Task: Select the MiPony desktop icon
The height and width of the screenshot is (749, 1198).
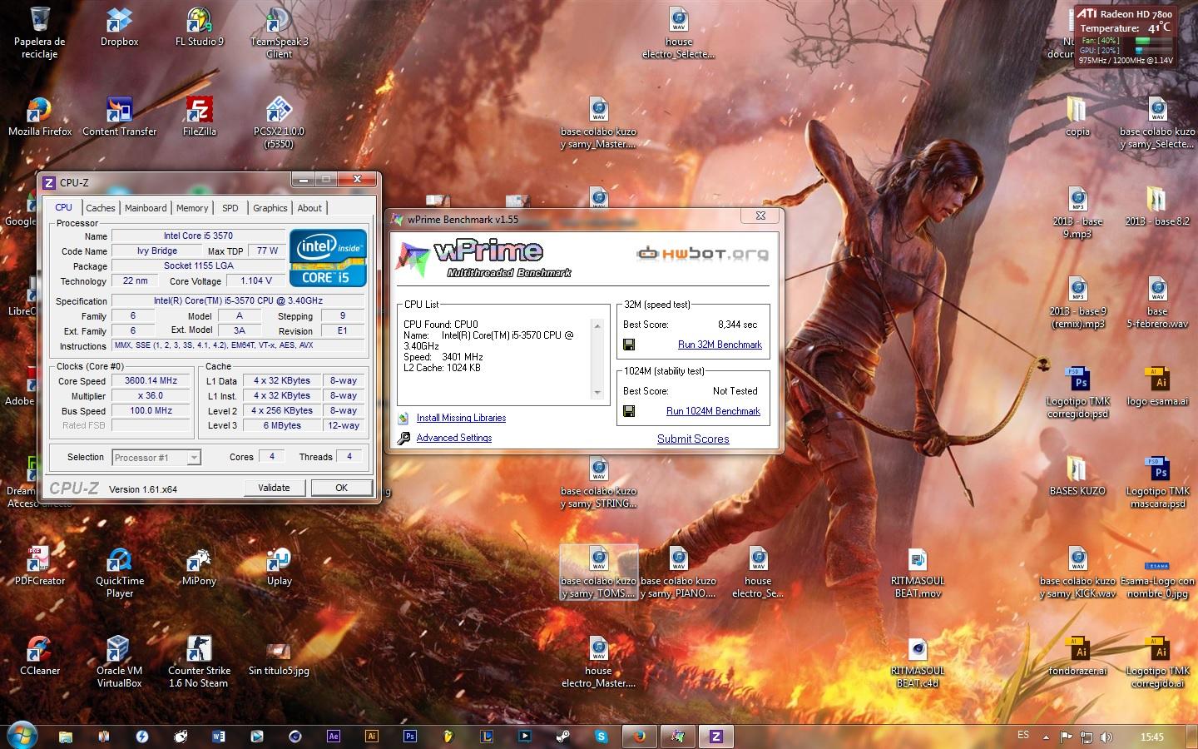Action: pyautogui.click(x=199, y=566)
